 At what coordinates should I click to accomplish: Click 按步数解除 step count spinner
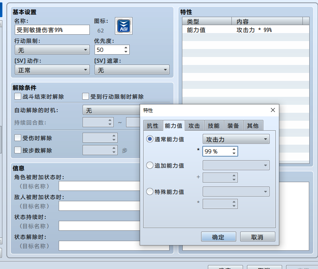[100, 150]
